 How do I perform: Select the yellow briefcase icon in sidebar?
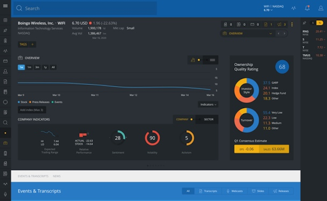[5, 143]
